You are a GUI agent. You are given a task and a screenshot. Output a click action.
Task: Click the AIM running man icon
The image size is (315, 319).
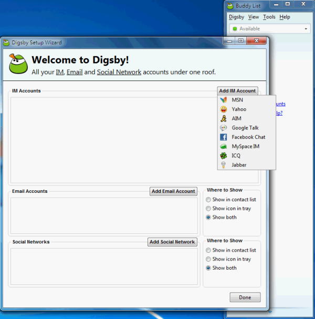(223, 118)
